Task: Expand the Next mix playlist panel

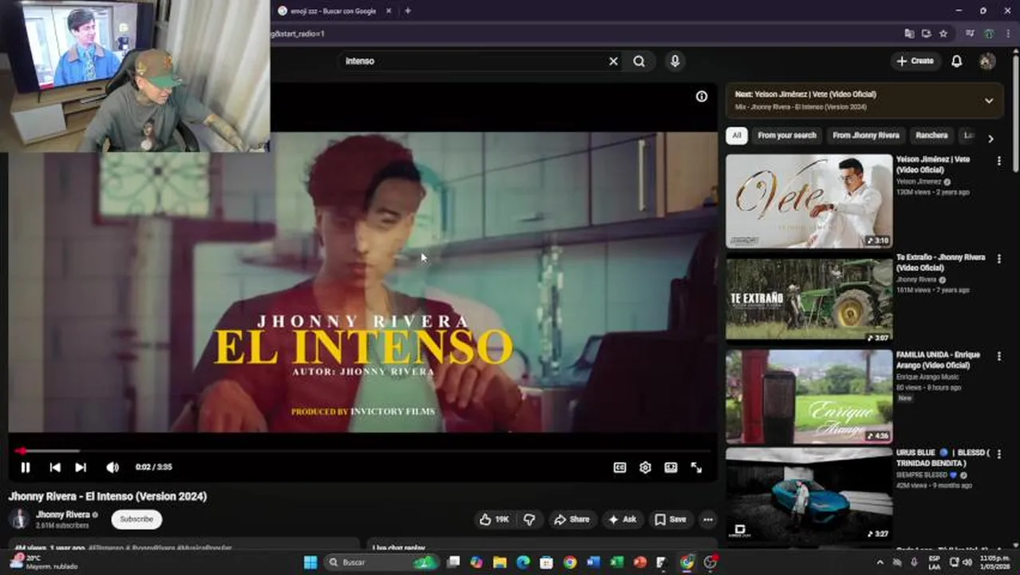Action: tap(989, 101)
